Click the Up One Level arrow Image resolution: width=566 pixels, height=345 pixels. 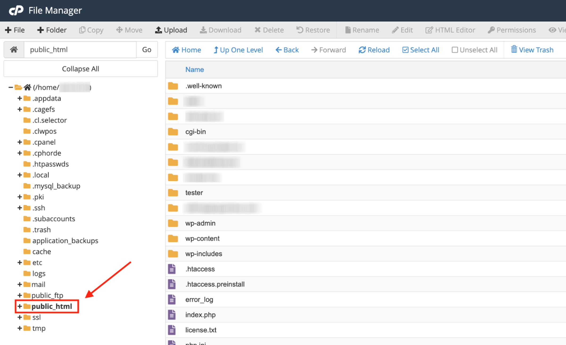216,50
